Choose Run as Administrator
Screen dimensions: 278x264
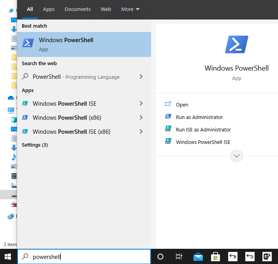coord(199,117)
